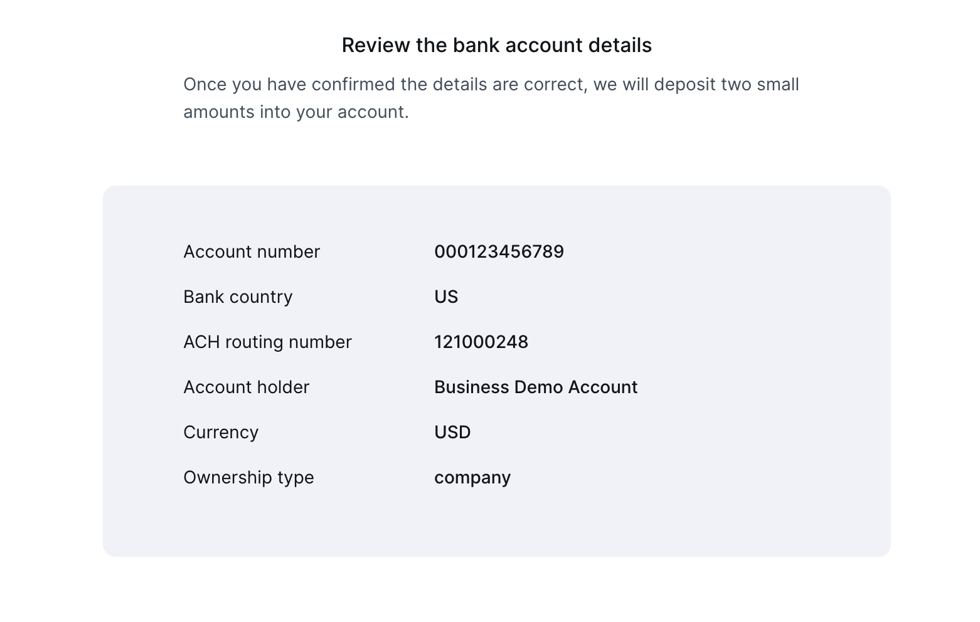Click the deposit instructions paragraph text
The width and height of the screenshot is (980, 622).
pos(491,98)
